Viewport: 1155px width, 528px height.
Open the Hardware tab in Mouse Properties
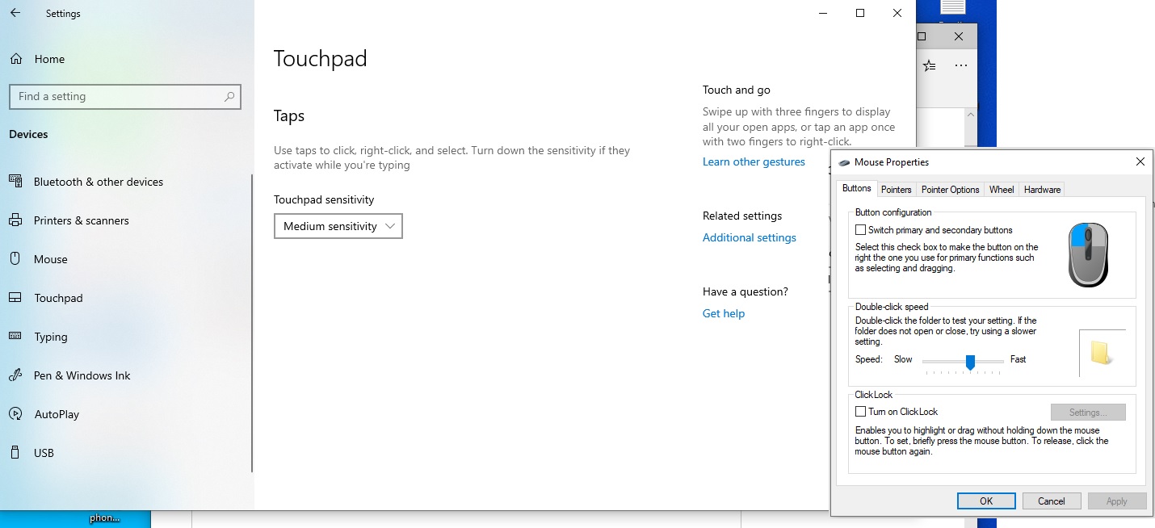pyautogui.click(x=1042, y=190)
